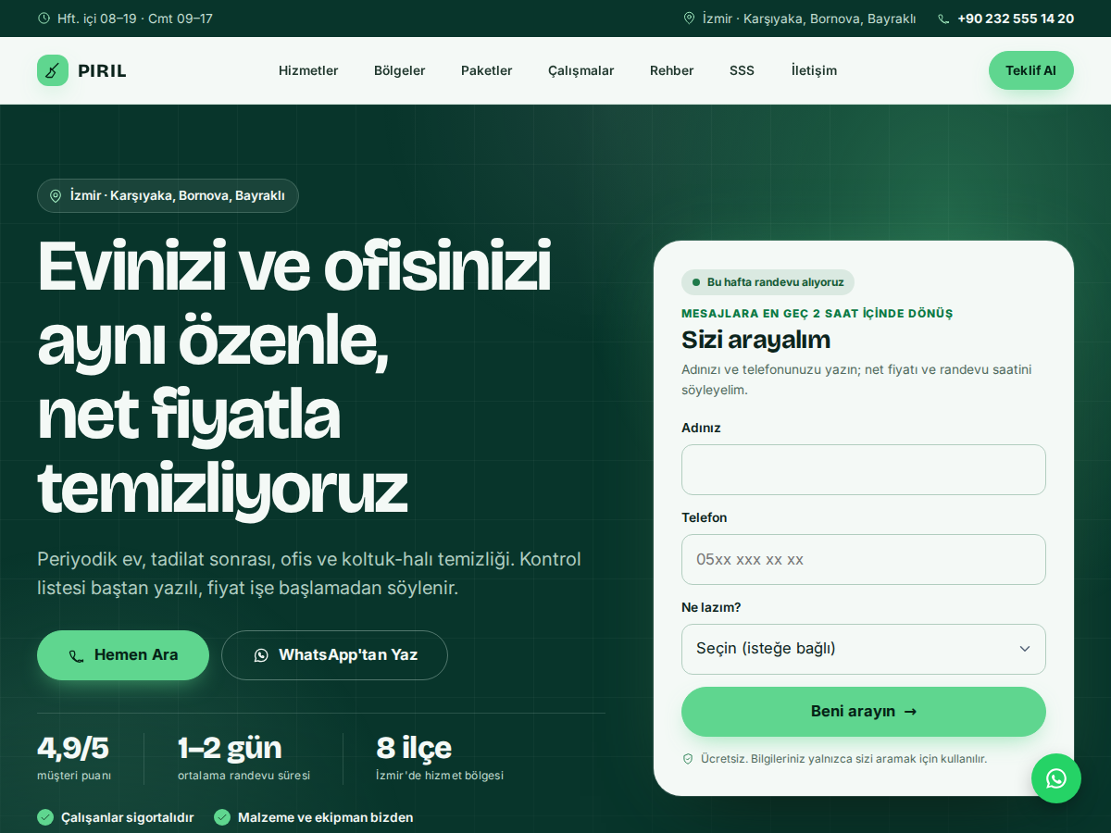The height and width of the screenshot is (833, 1111).
Task: Open the Çalışmalar nav link
Action: click(581, 70)
